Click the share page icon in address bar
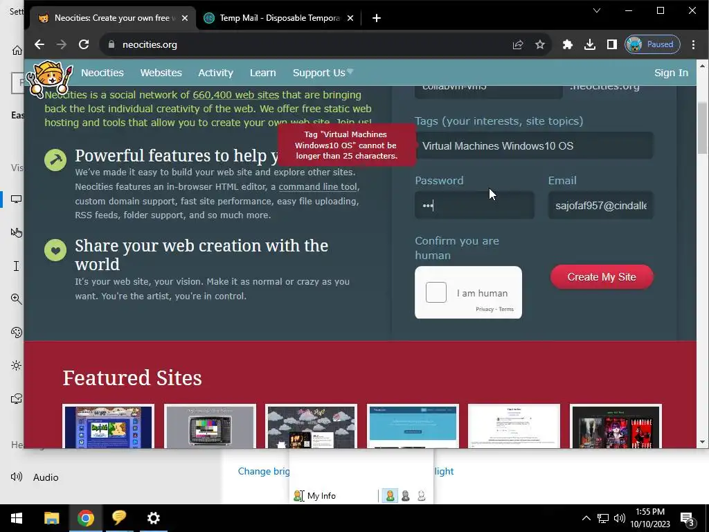Viewport: 709px width, 532px height. point(518,44)
